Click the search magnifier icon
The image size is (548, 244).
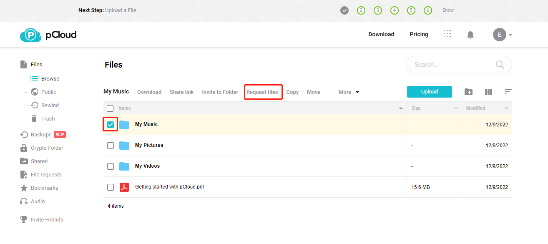click(x=500, y=65)
